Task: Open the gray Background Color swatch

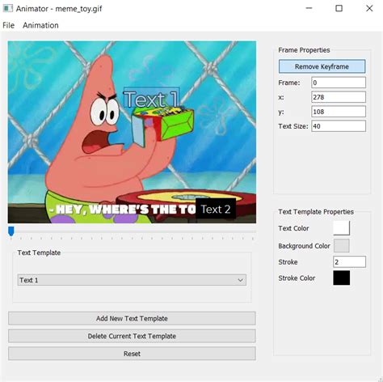Action: [x=342, y=245]
